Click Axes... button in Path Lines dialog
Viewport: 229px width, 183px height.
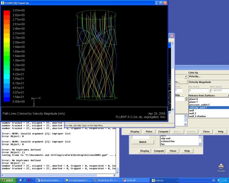(x=178, y=132)
